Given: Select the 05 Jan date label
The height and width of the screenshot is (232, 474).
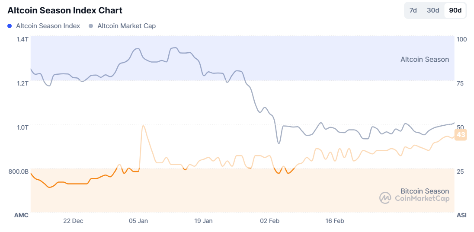Looking at the screenshot, I should point(138,221).
